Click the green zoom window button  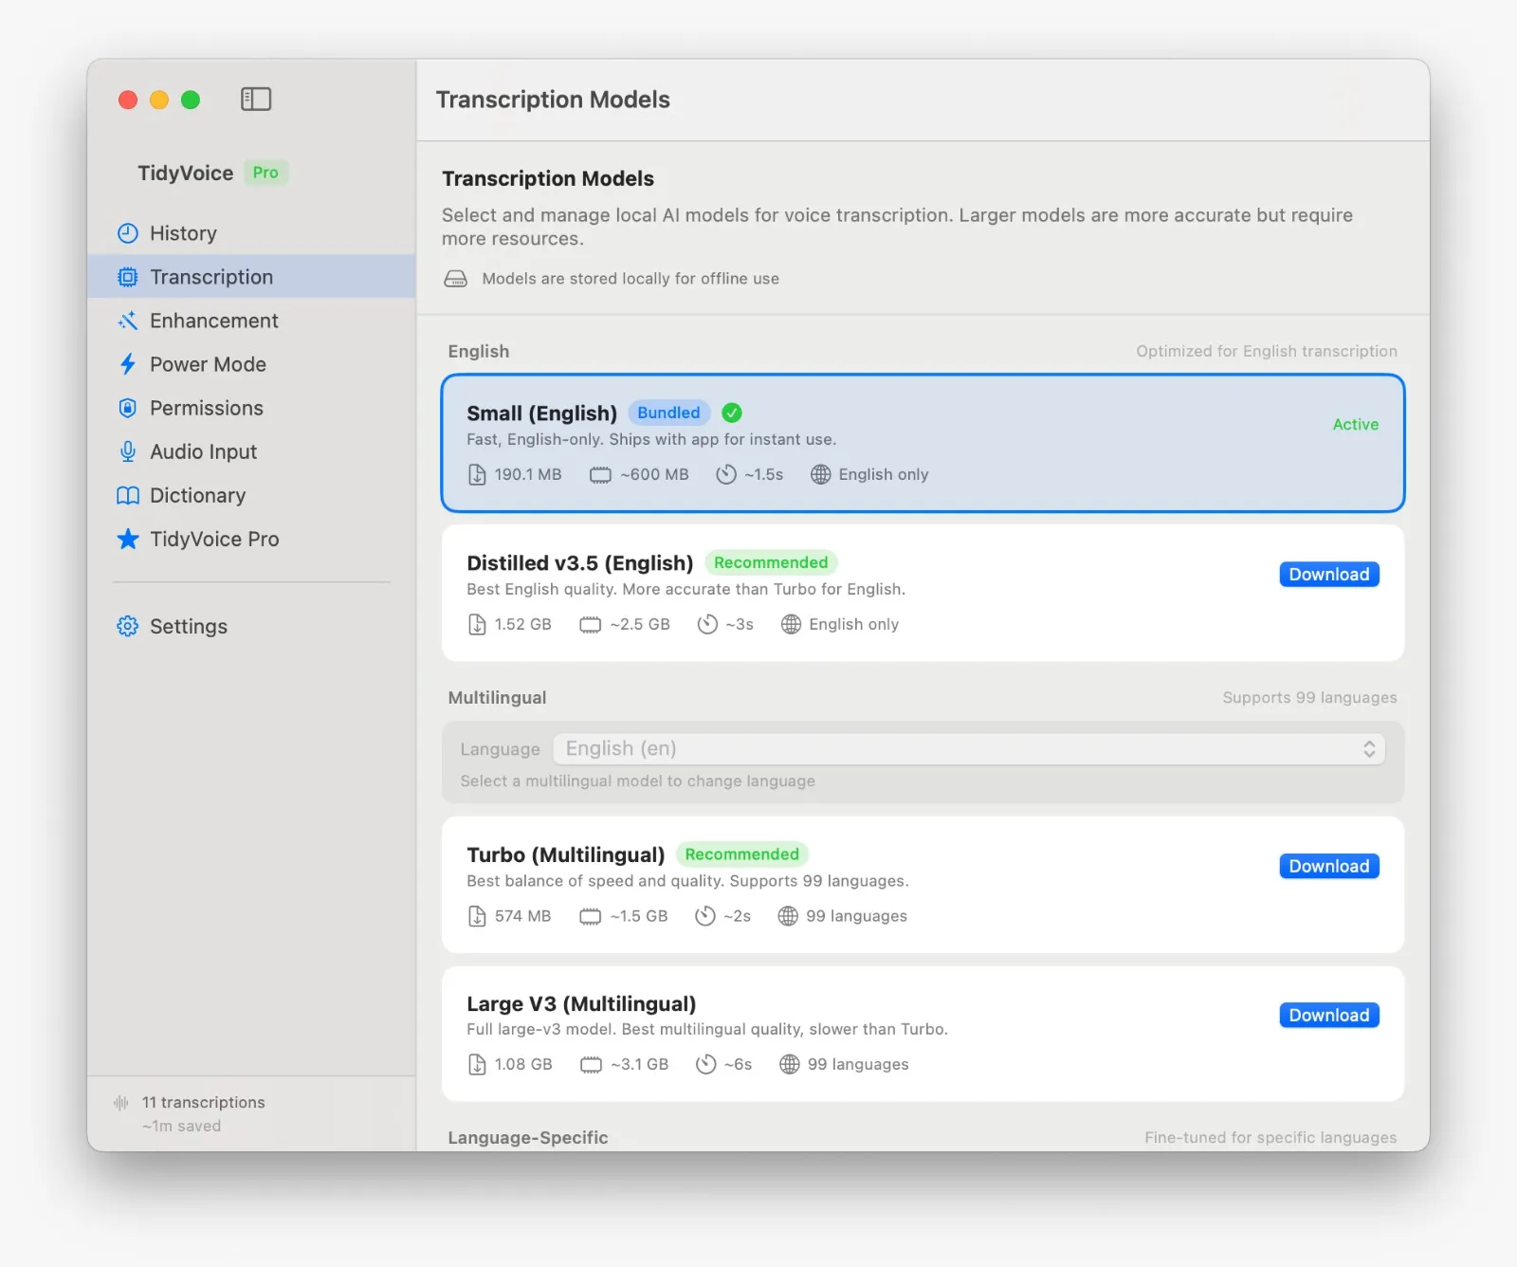click(191, 100)
